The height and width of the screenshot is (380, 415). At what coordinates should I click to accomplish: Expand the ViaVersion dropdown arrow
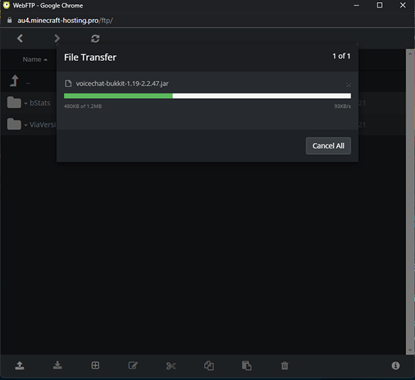point(26,125)
